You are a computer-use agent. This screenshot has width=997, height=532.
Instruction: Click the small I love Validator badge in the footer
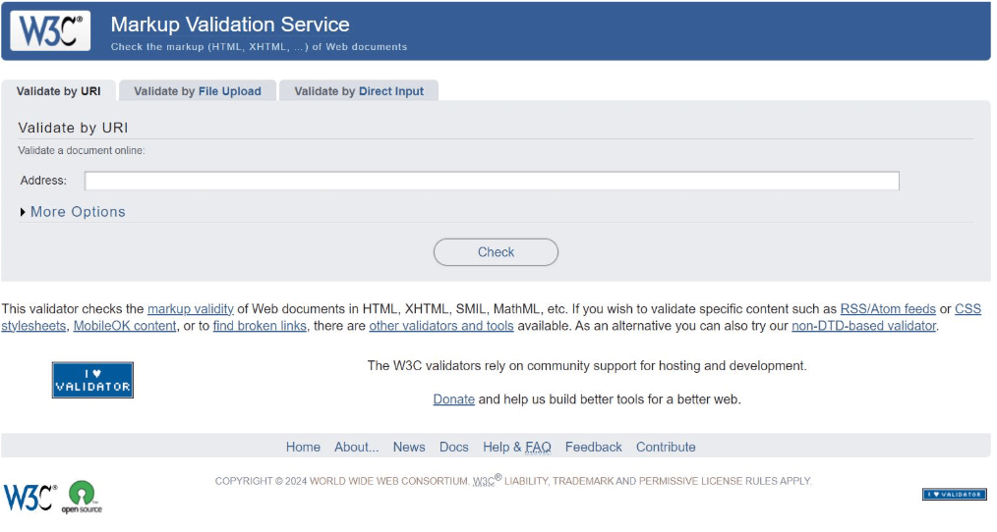(x=955, y=494)
